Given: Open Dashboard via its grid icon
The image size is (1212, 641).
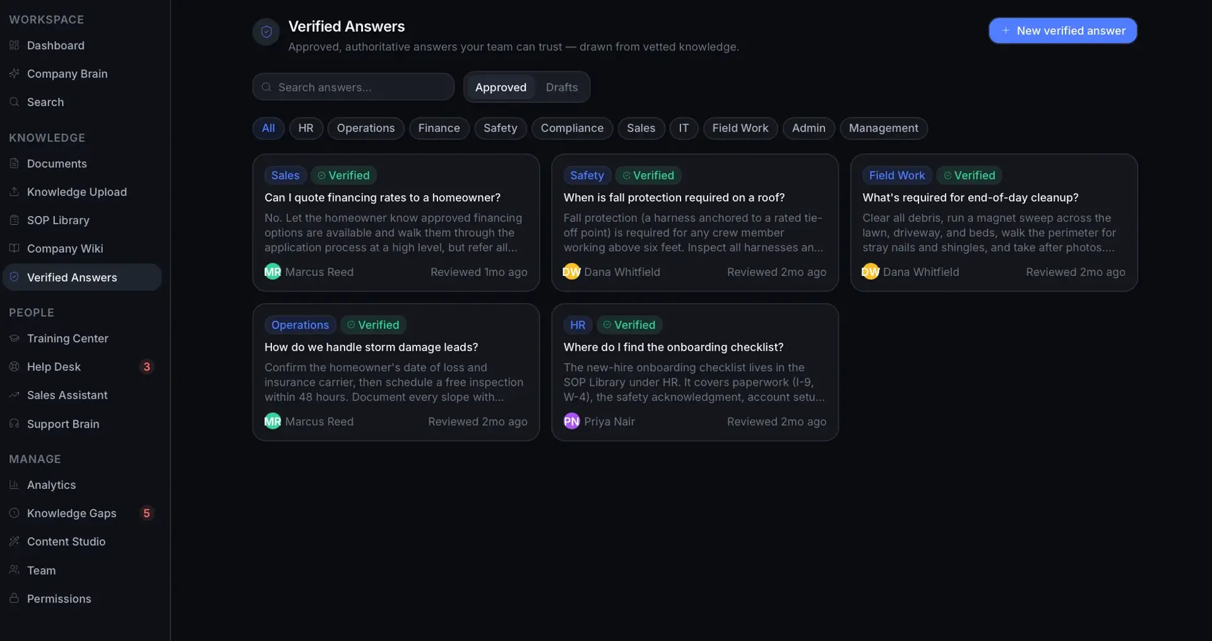Looking at the screenshot, I should click(15, 45).
